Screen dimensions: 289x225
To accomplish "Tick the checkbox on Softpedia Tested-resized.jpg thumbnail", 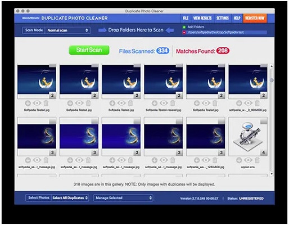I will 179,65.
